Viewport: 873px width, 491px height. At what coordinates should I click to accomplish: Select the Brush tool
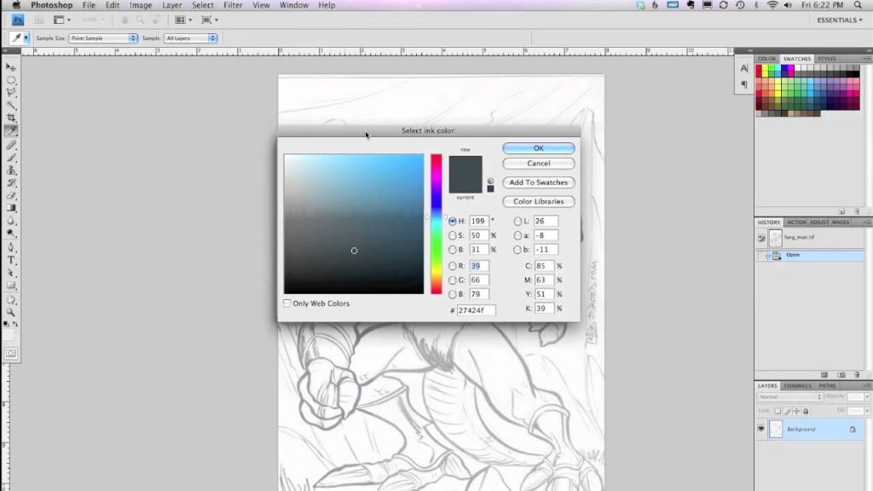(x=12, y=159)
